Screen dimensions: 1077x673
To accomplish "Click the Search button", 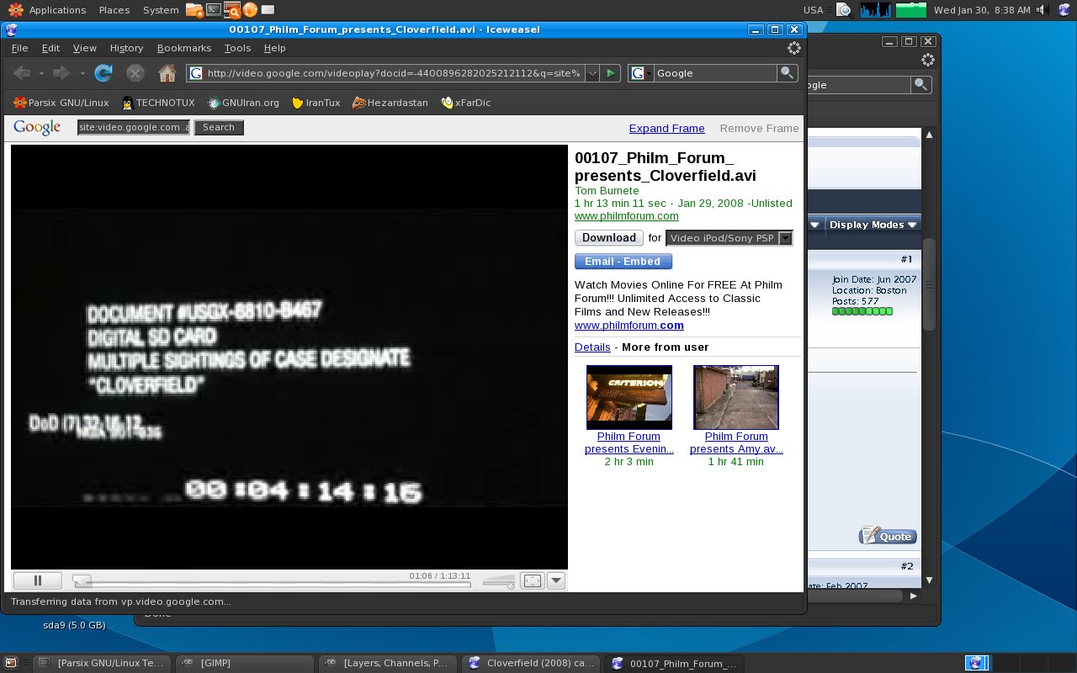I will click(x=219, y=127).
